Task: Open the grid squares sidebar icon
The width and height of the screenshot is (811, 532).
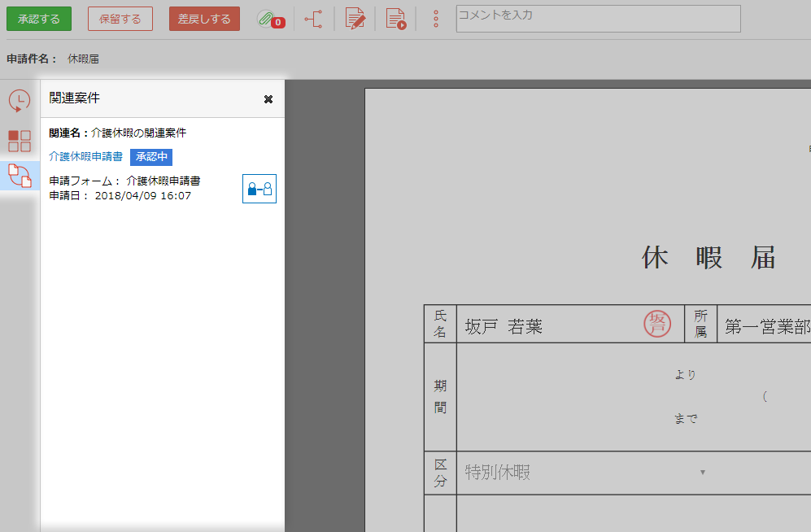Action: click(20, 141)
